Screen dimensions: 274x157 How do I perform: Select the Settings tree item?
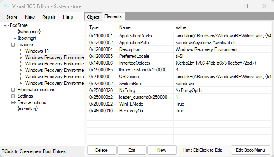(x=25, y=96)
